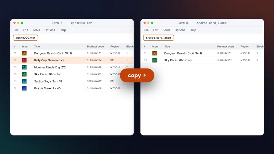The width and height of the screenshot is (274, 154).
Task: Click Dungeon Quest save icon in Card B
Action: click(154, 53)
